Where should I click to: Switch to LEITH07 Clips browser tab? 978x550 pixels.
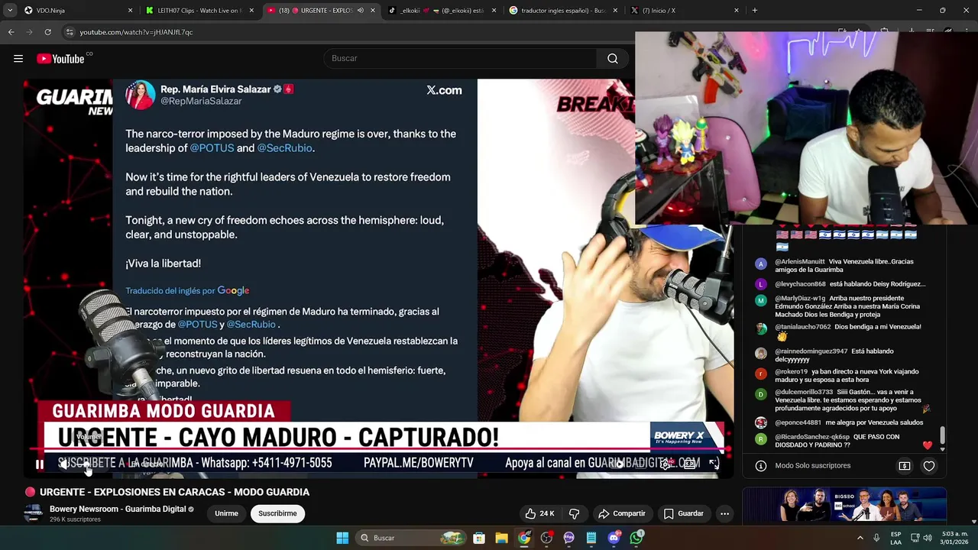(199, 10)
